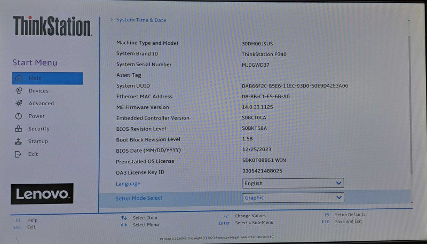Click the System UUID value
Screen dimensions: 427x244
coord(295,86)
